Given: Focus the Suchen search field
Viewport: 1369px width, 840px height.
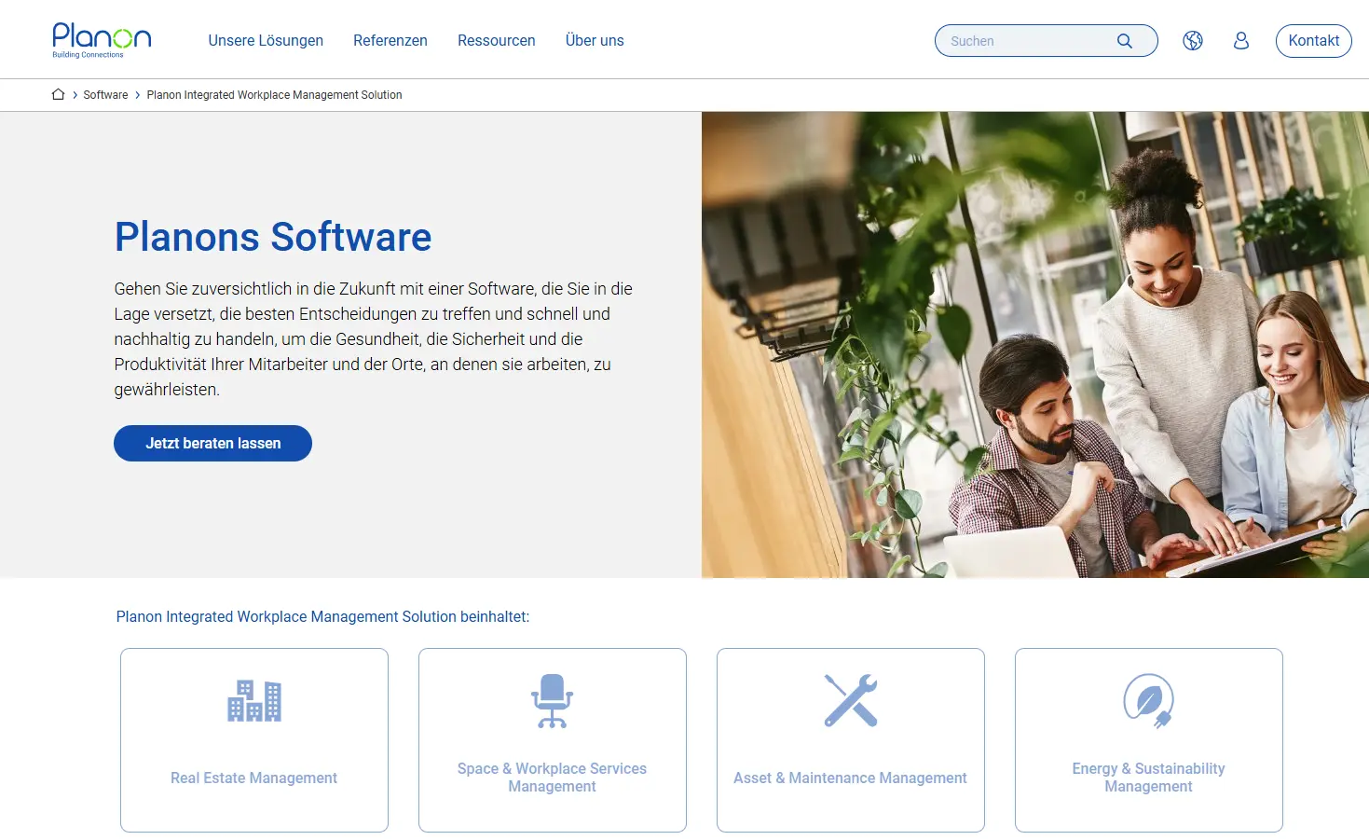Looking at the screenshot, I should (1025, 41).
